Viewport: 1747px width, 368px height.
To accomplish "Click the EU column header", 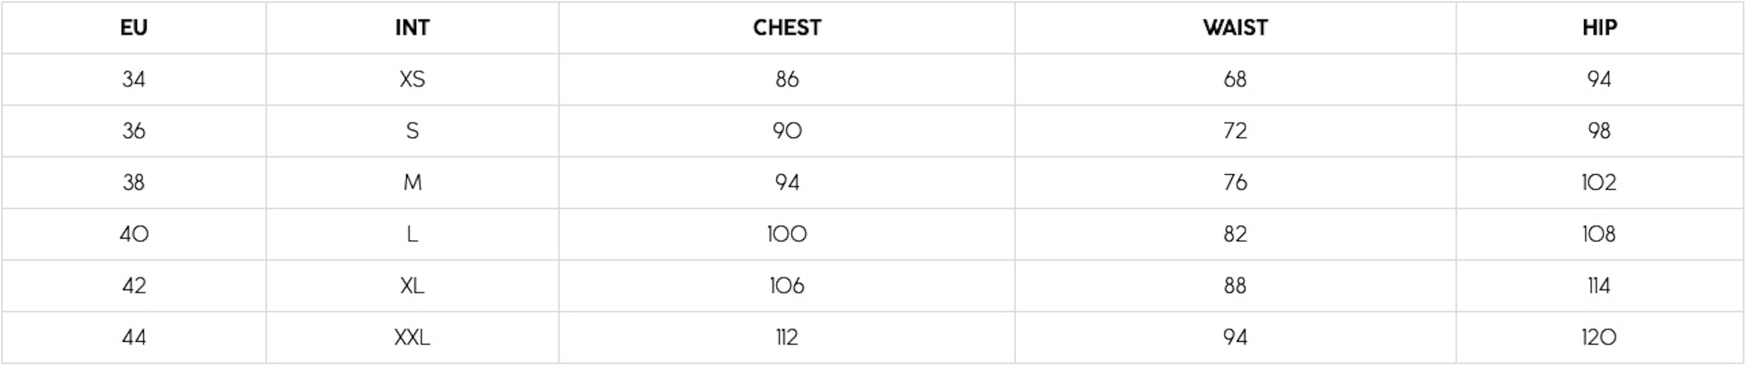I will click(x=134, y=28).
